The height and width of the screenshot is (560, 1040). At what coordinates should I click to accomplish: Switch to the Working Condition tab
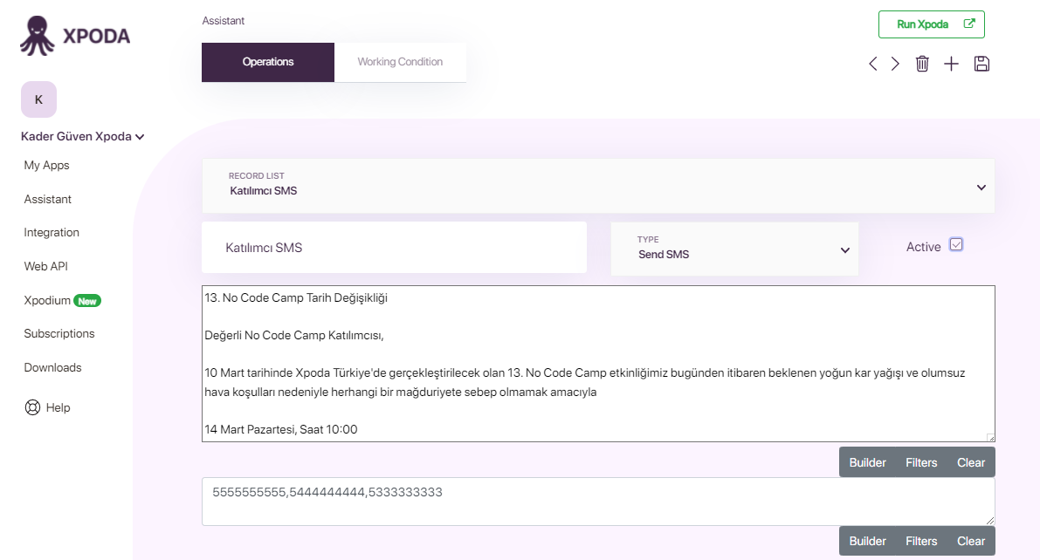pos(400,62)
